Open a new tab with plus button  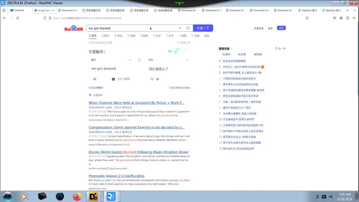point(348,10)
